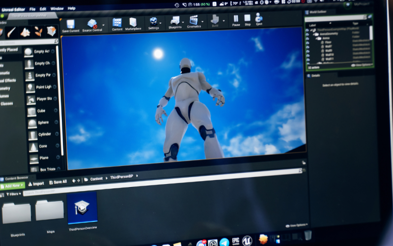
Task: Pick the Cube shape icon
Action: 31,112
